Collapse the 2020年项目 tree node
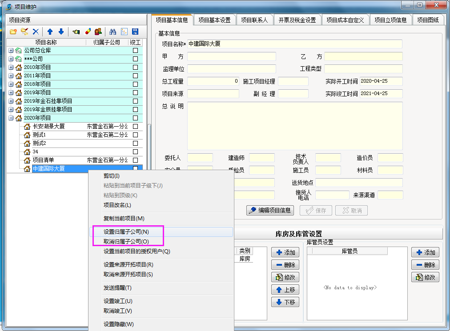This screenshot has width=450, height=331. pos(11,117)
